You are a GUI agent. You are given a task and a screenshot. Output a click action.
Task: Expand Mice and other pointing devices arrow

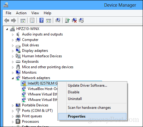pos(13,67)
